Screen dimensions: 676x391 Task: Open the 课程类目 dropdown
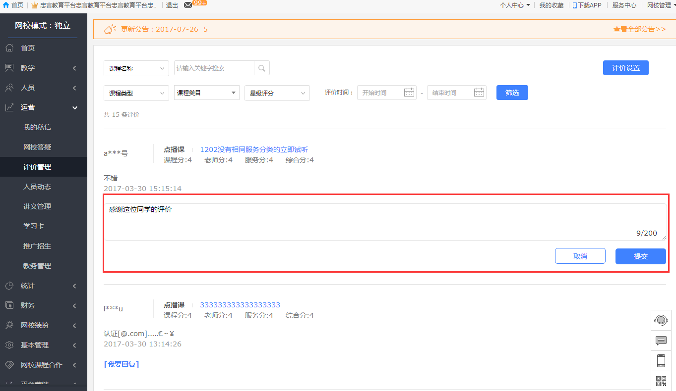[x=206, y=93]
